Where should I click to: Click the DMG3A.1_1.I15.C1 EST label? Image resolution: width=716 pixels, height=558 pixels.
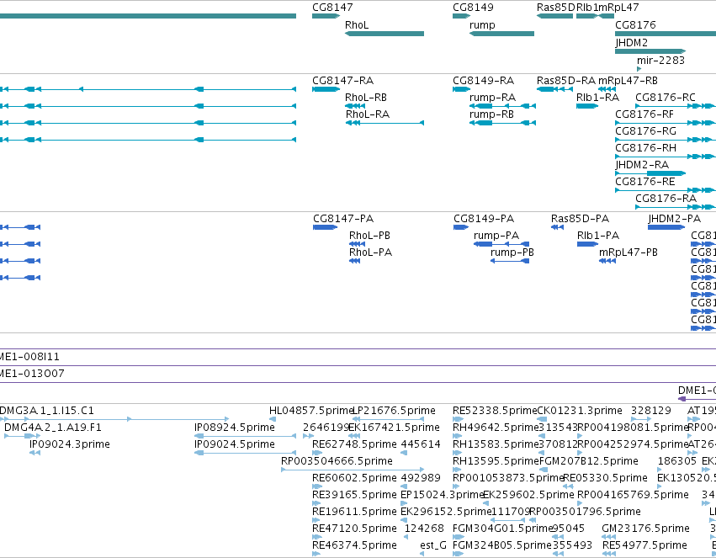pyautogui.click(x=47, y=411)
